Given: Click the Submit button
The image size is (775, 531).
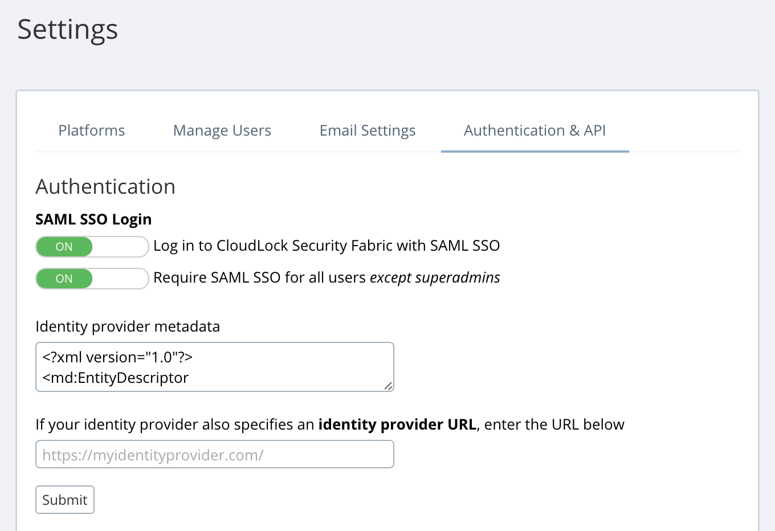Looking at the screenshot, I should (64, 499).
